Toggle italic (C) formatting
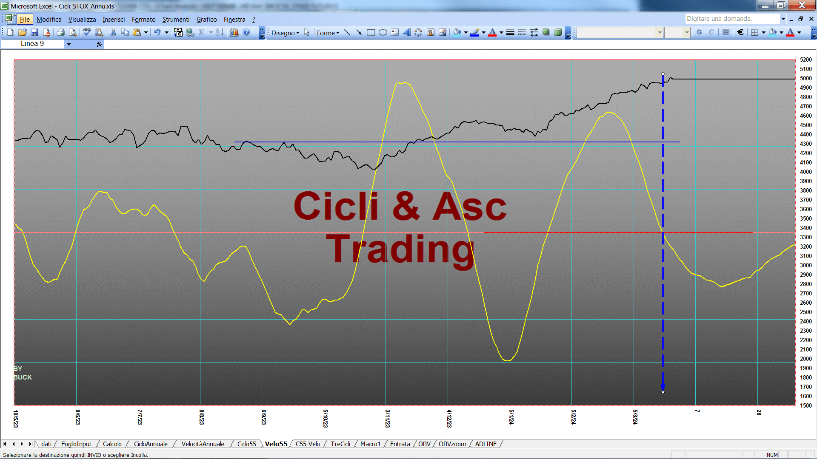 point(711,32)
